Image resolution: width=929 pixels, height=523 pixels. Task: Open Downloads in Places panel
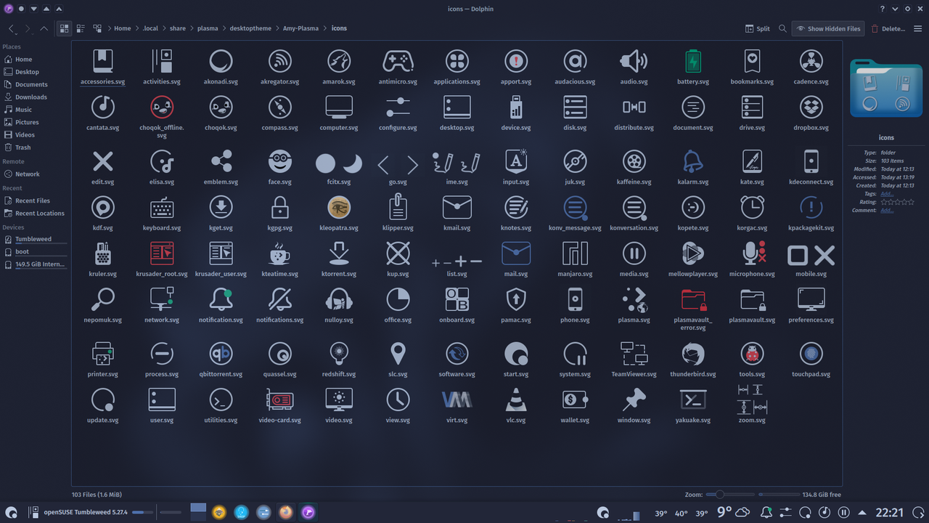click(x=36, y=97)
